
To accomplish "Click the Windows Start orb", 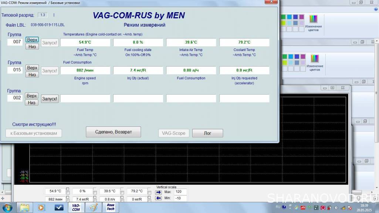I will pyautogui.click(x=7, y=207).
